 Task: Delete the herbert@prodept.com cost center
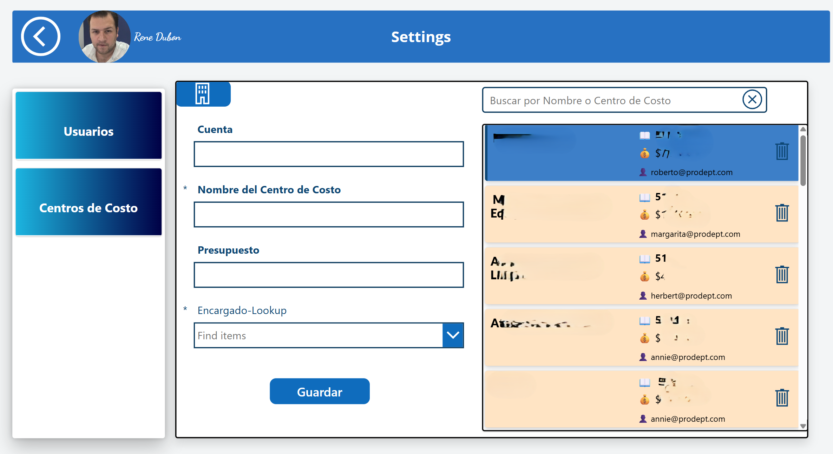tap(782, 274)
